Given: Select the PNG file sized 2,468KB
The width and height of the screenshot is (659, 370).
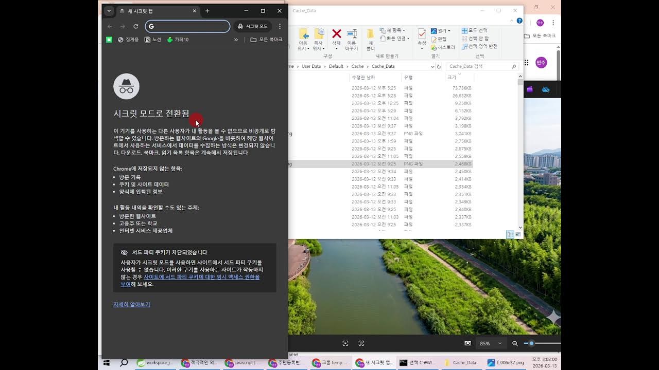Looking at the screenshot, I should pyautogui.click(x=380, y=164).
